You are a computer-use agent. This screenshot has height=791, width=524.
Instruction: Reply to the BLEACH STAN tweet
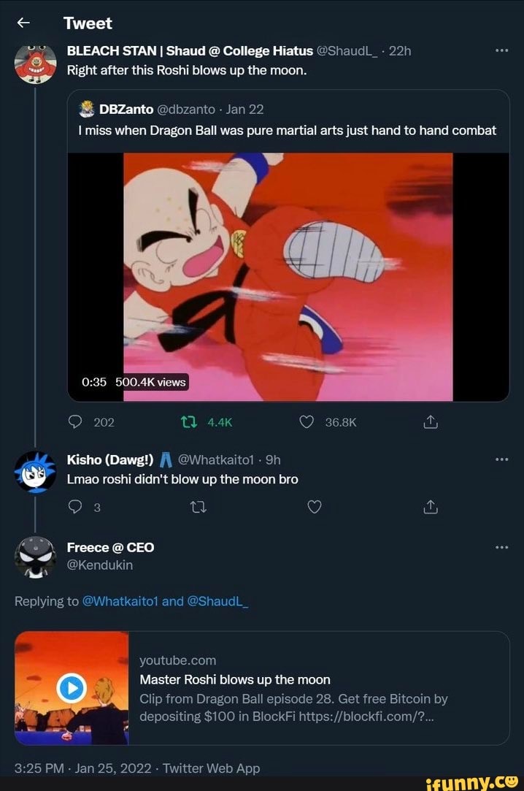point(75,421)
